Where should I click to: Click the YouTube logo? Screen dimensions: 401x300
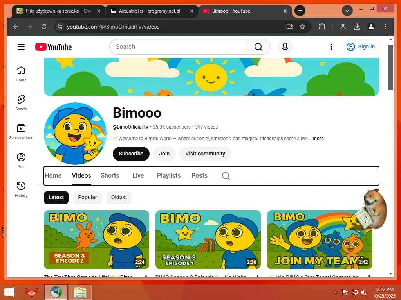click(53, 47)
